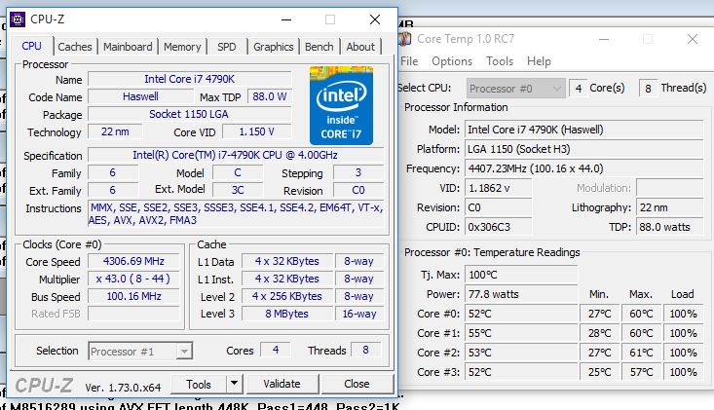The width and height of the screenshot is (714, 410).
Task: Go to the SPD tab
Action: coord(227,47)
